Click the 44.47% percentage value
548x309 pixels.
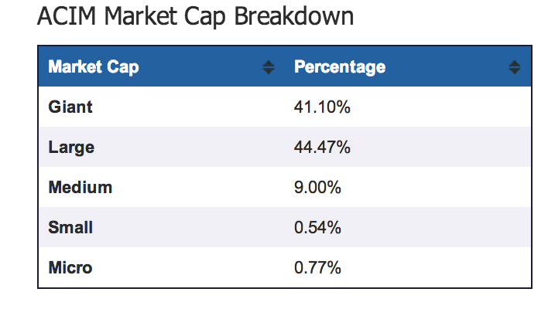coord(322,147)
